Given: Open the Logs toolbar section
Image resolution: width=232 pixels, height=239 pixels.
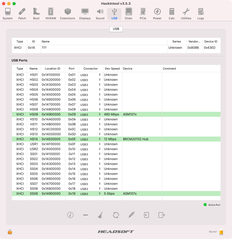Looking at the screenshot, I should (201, 14).
